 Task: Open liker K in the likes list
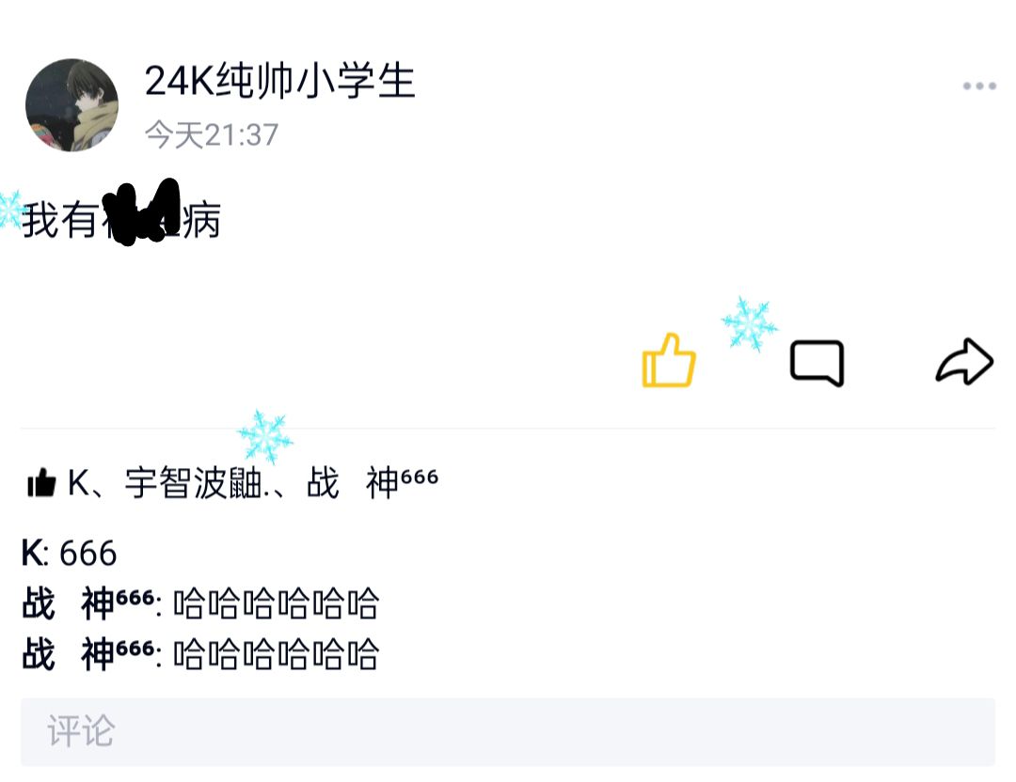pos(79,483)
